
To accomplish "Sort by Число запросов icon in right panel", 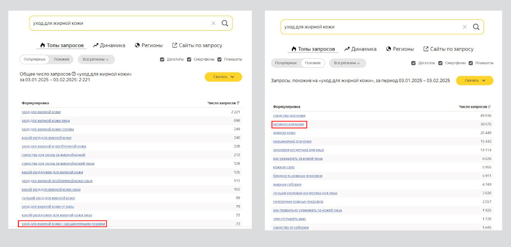I will pyautogui.click(x=490, y=107).
